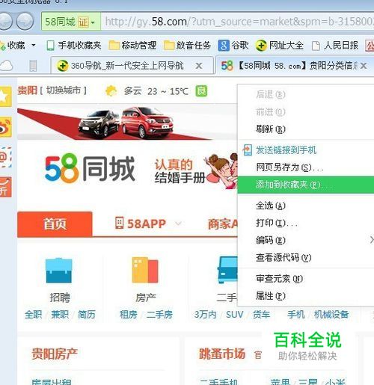Expand the 58APP dropdown chevron

pos(178,224)
